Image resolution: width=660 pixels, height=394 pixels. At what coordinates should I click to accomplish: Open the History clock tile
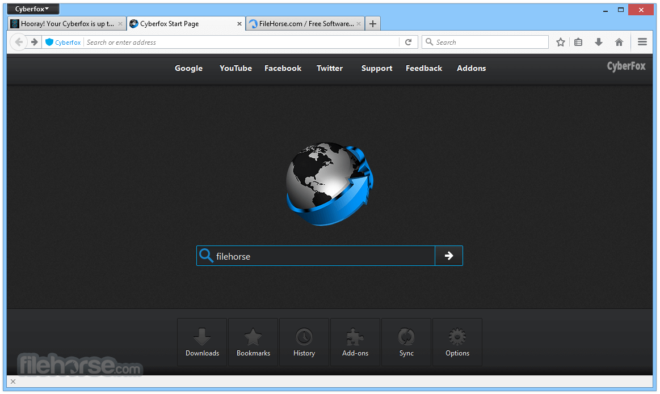coord(304,342)
